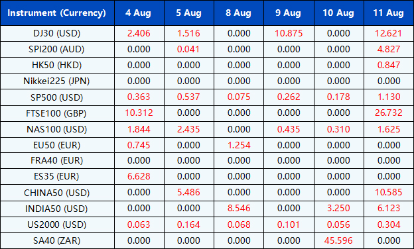Click the Instrument (Currency) column header
This screenshot has height=249, width=414.
coord(57,13)
